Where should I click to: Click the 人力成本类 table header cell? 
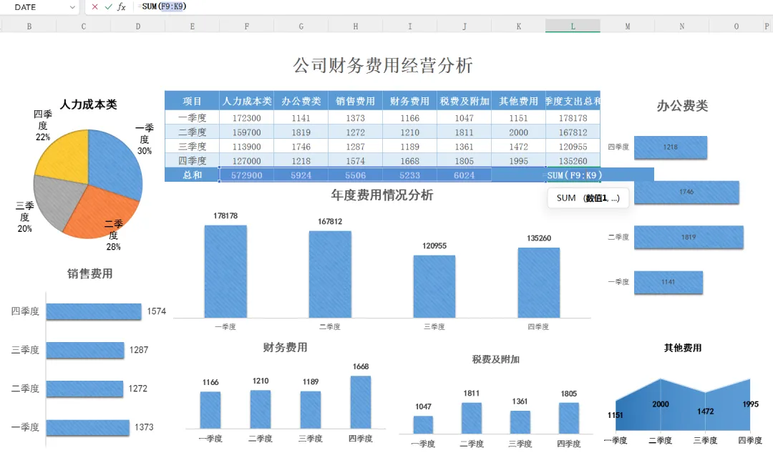tap(246, 101)
